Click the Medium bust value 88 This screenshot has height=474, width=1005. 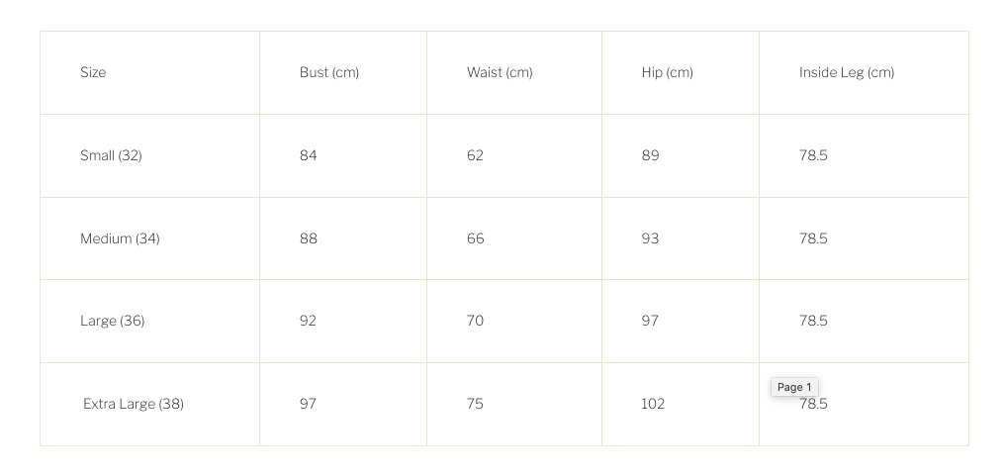(309, 238)
